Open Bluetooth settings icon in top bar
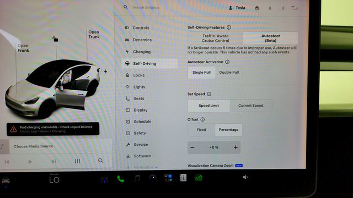This screenshot has height=198, width=353. [x=283, y=8]
